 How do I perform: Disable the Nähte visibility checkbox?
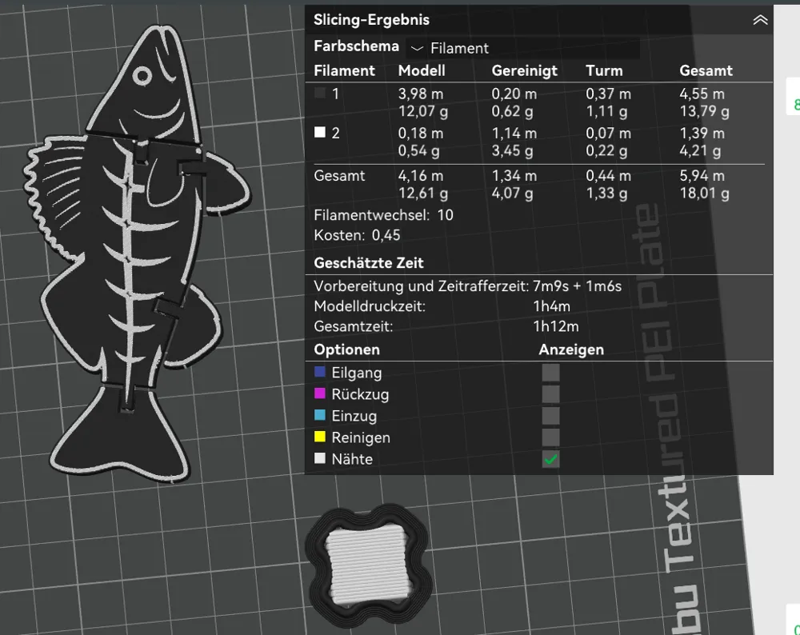pos(550,458)
